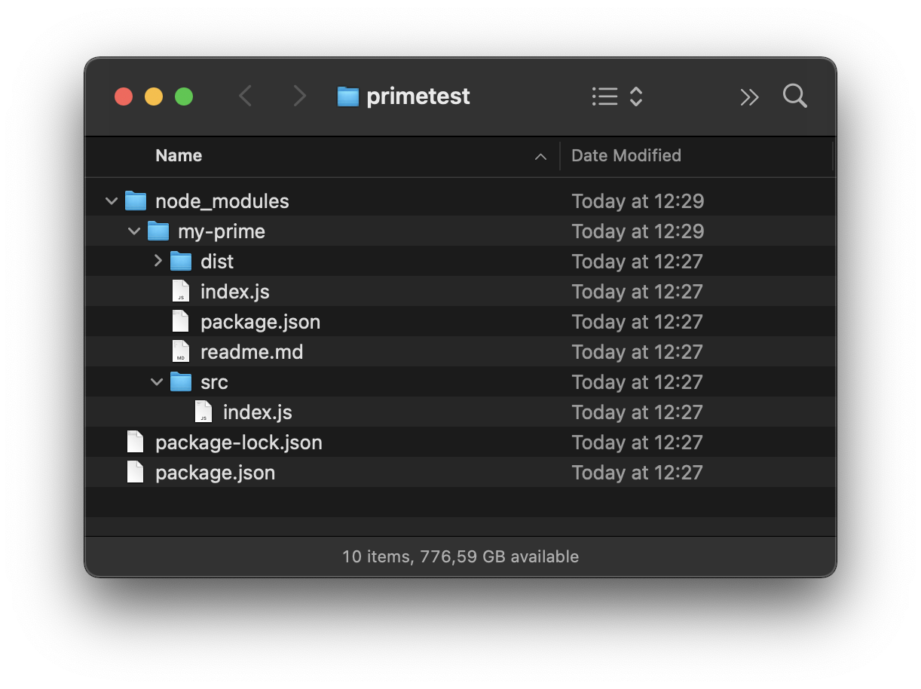Viewport: 921px width, 689px height.
Task: Select the readme.md file icon
Action: pyautogui.click(x=181, y=352)
